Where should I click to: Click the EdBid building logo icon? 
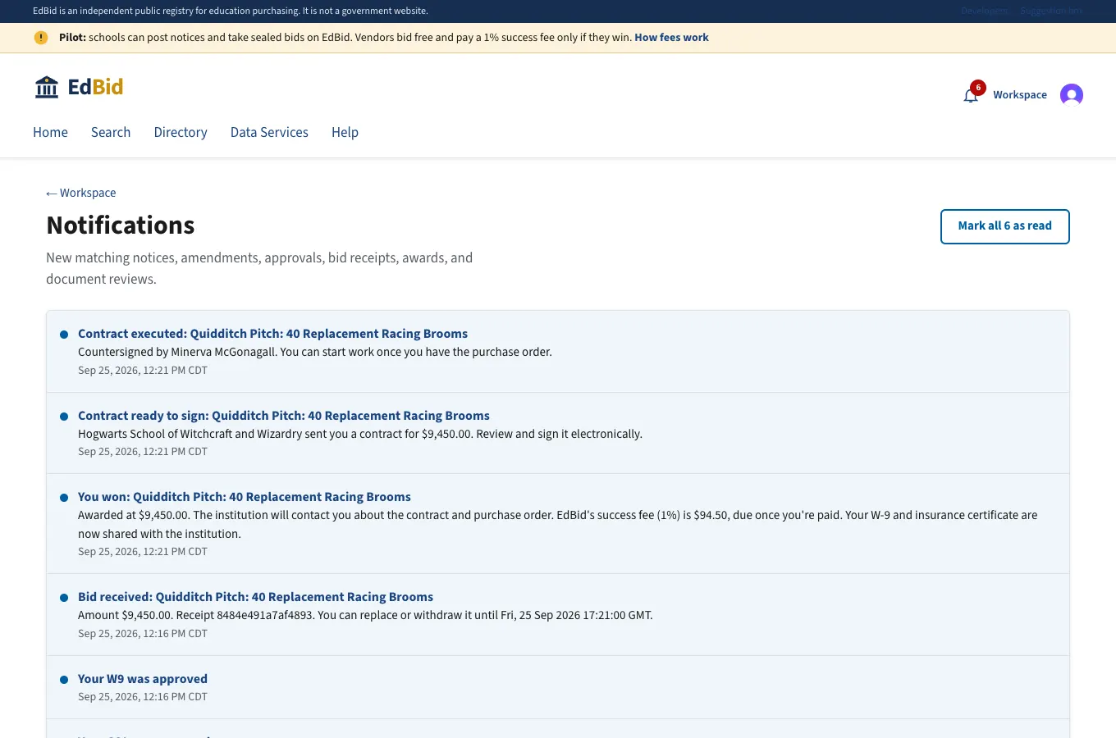[47, 87]
